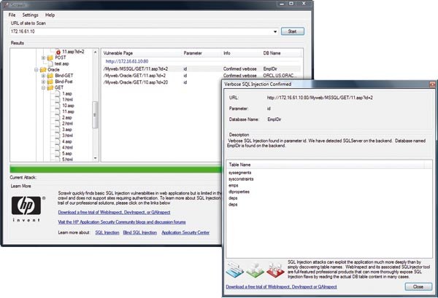
Task: Visit the HP Application Security Community link
Action: click(x=122, y=222)
